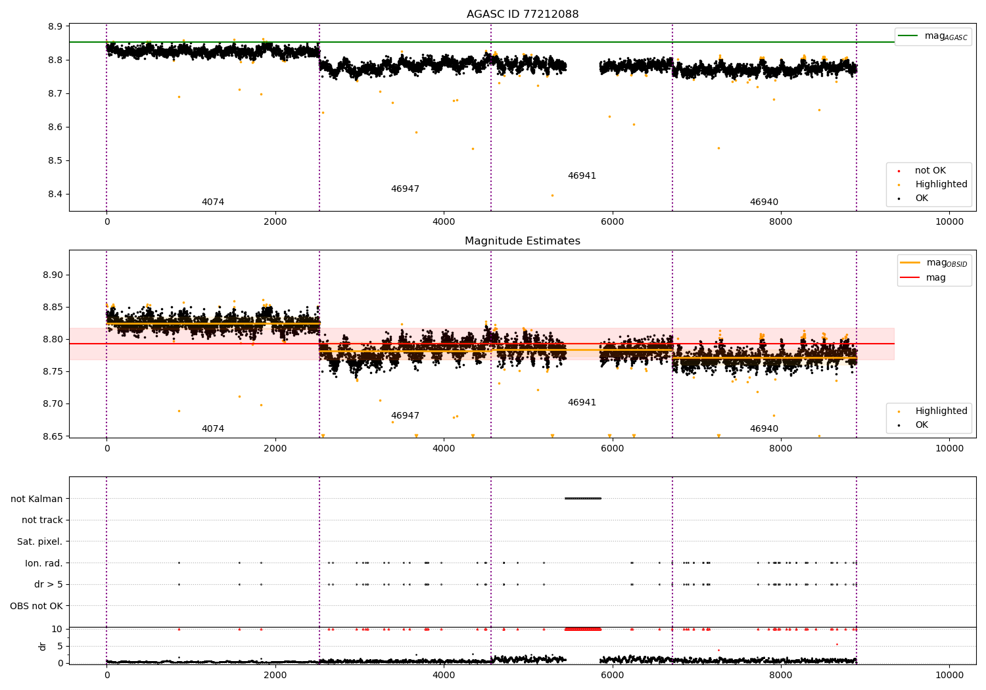Click the "AGASC ID 77212088" plot title
The width and height of the screenshot is (986, 690).
click(523, 14)
